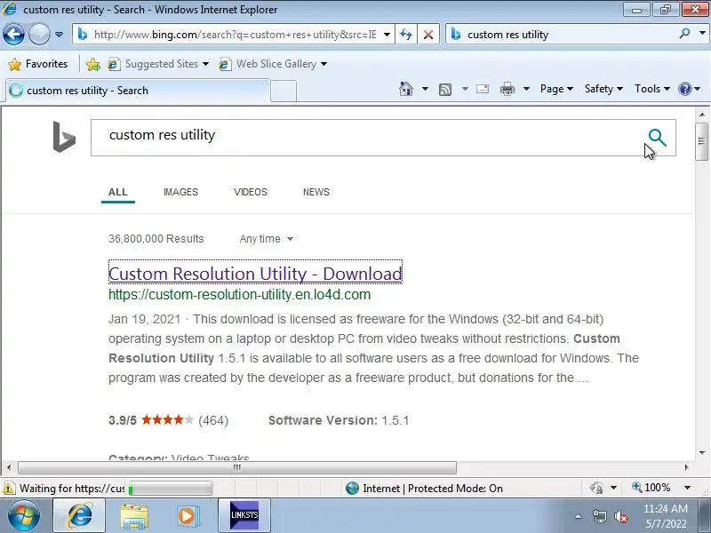
Task: Click the RSS feeds icon
Action: click(x=445, y=90)
